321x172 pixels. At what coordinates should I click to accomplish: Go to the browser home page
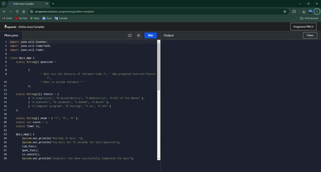[x=24, y=11]
